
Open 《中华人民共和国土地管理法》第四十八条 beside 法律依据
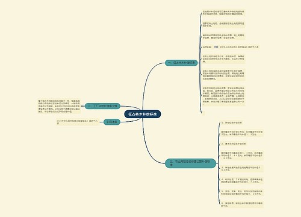click(239, 47)
